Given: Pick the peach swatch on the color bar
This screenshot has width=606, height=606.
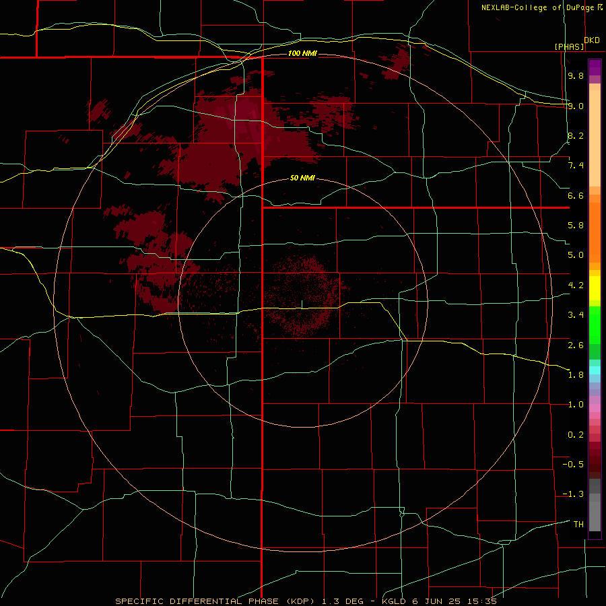Looking at the screenshot, I should 595,138.
